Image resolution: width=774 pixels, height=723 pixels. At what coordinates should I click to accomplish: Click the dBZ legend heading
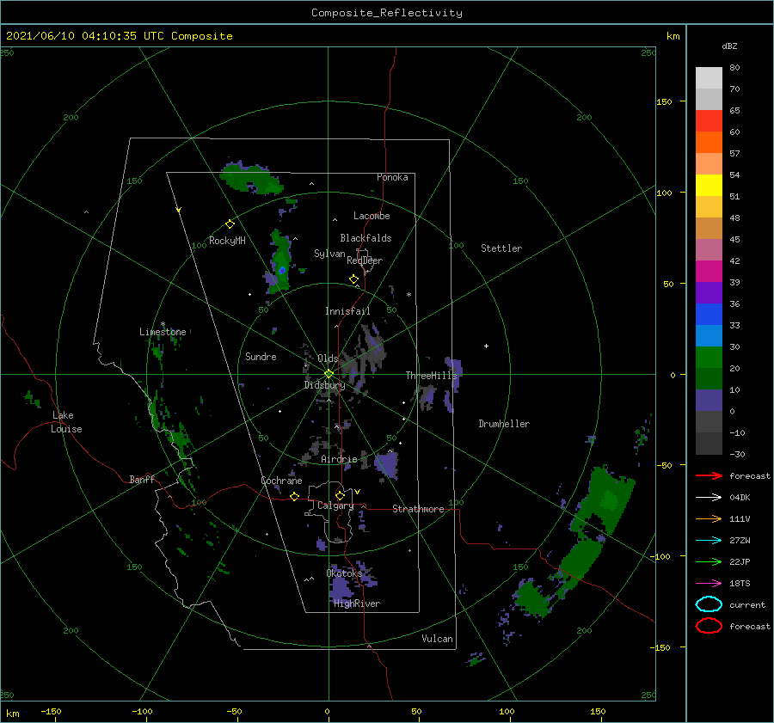click(x=729, y=46)
